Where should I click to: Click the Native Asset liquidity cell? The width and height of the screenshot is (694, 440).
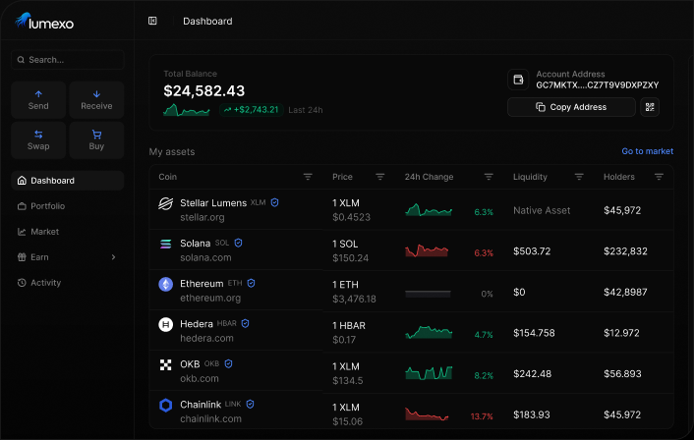[x=542, y=210]
